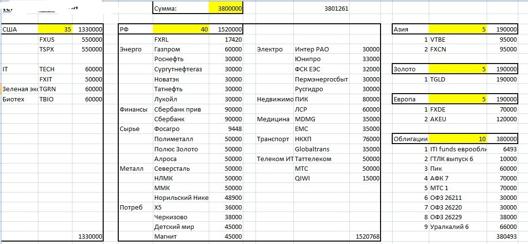Select the Уралкалий 6 cell

click(x=458, y=227)
